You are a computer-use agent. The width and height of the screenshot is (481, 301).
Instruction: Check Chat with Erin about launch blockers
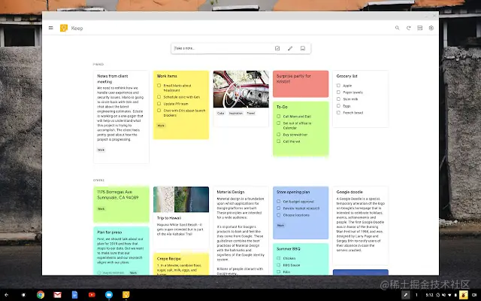[159, 111]
